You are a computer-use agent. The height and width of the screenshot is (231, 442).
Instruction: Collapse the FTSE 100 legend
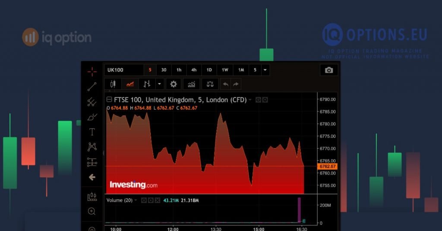pos(109,99)
